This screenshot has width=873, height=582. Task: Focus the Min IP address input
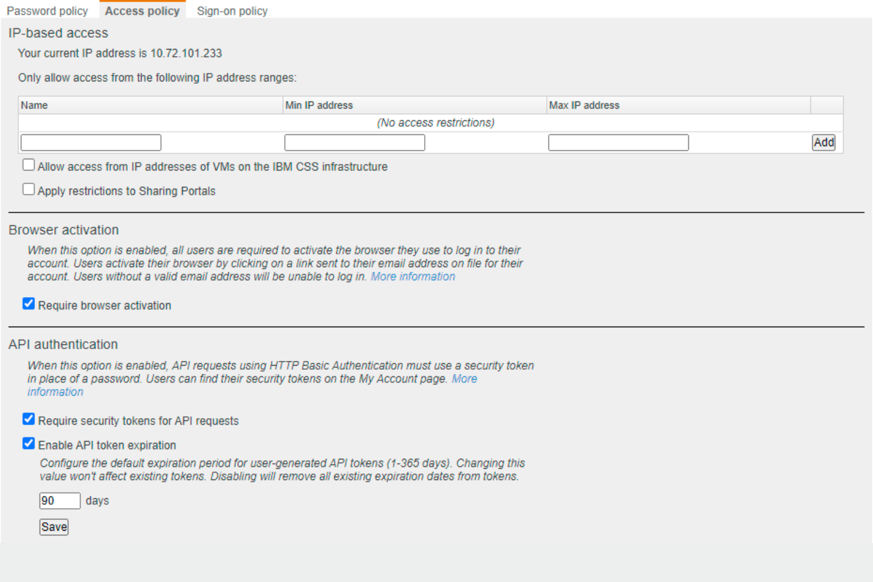click(354, 142)
